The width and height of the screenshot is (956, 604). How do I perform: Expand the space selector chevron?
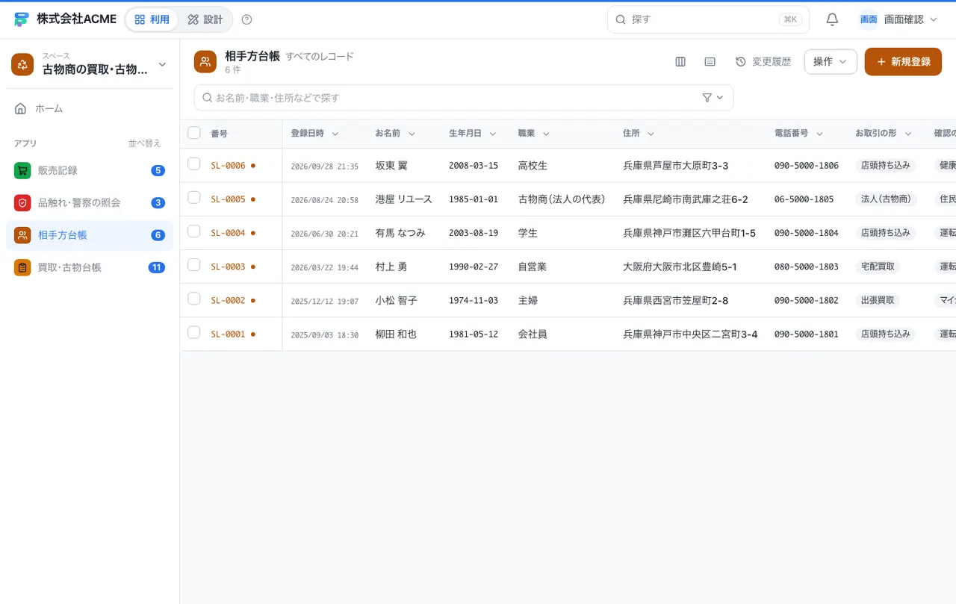[x=162, y=64]
